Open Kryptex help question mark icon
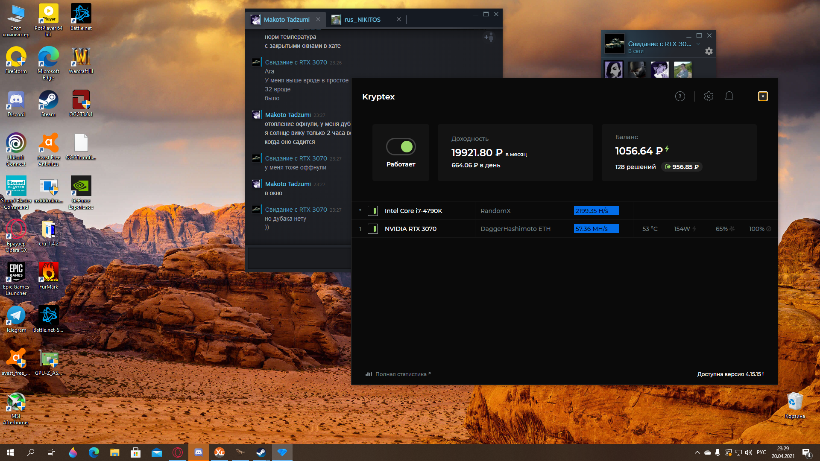820x461 pixels. tap(680, 96)
